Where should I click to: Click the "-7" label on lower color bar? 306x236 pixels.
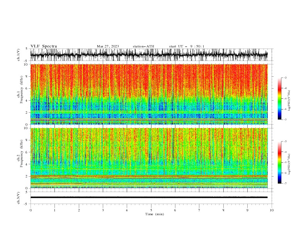(x=285, y=184)
